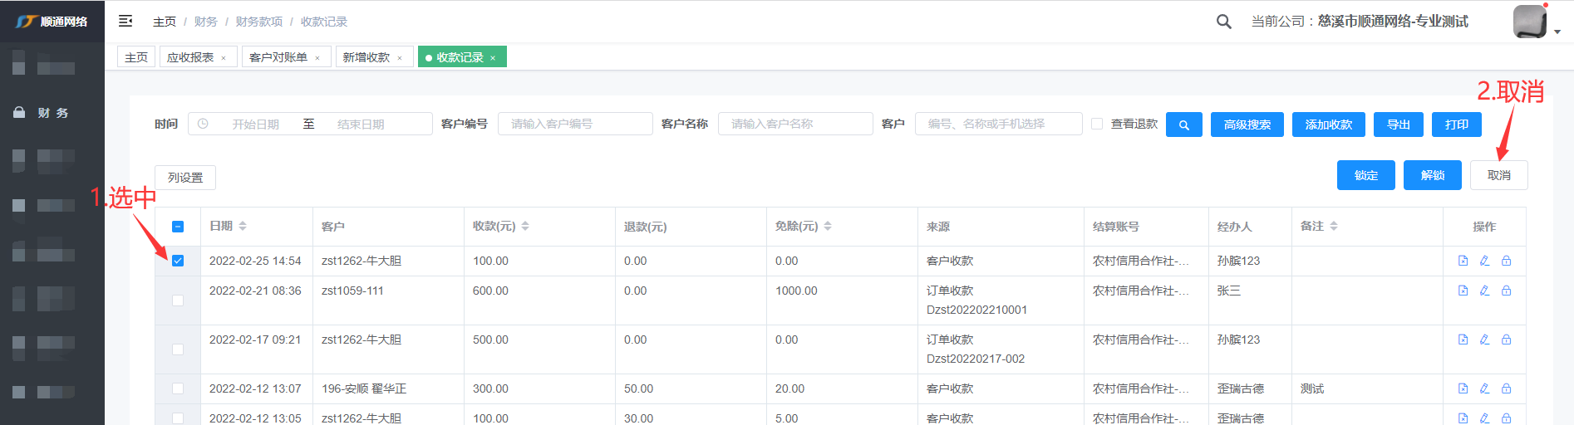The width and height of the screenshot is (1574, 425).
Task: Click the 开始日期 date picker field
Action: point(255,125)
